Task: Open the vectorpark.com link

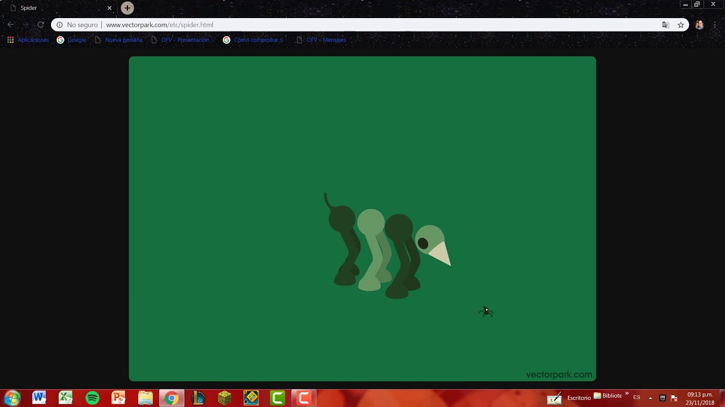Action: (x=559, y=374)
